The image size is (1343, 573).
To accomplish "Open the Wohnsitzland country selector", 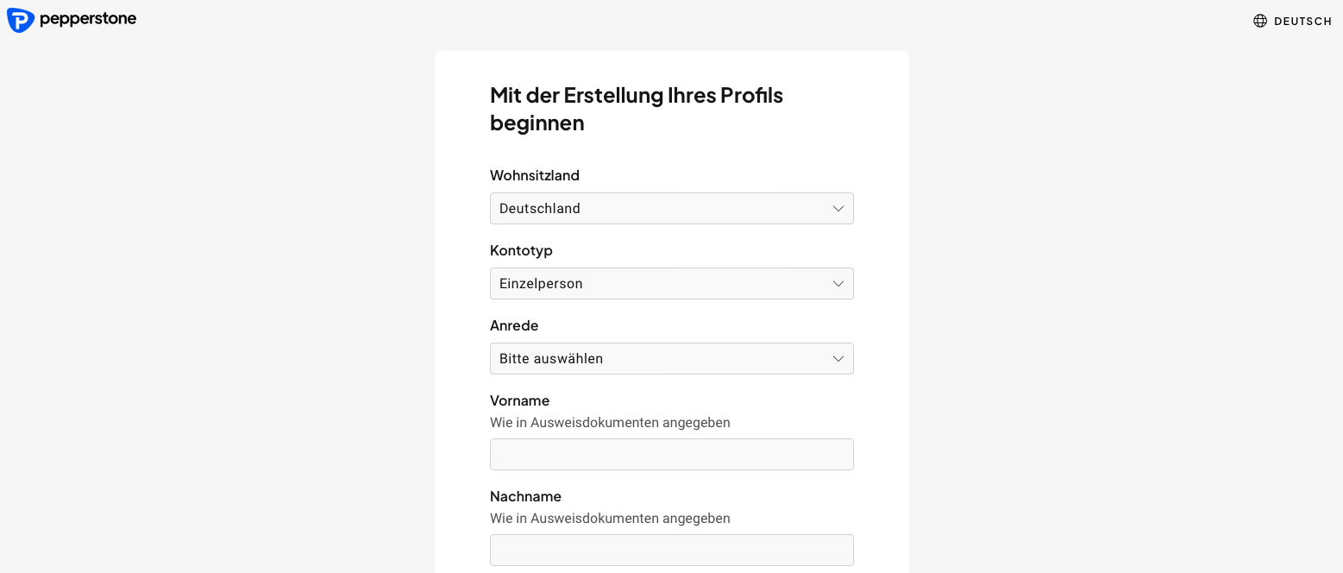I will 671,208.
